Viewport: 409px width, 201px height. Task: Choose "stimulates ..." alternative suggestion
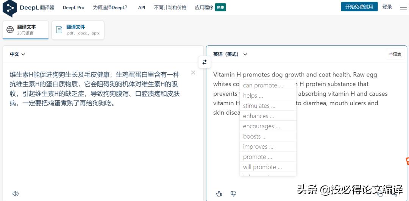pos(259,106)
